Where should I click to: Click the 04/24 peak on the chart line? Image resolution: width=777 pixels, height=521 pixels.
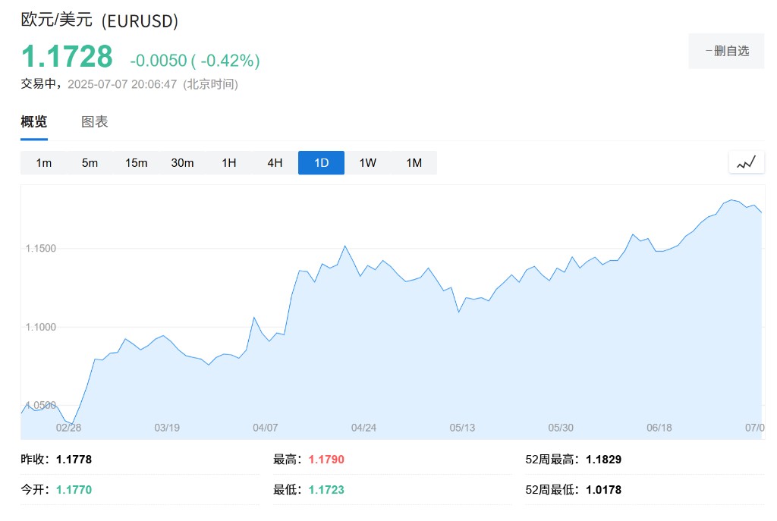(345, 246)
